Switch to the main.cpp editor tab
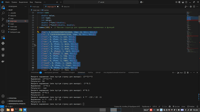Image resolution: width=200 pixels, height=112 pixels. (x=35, y=7)
